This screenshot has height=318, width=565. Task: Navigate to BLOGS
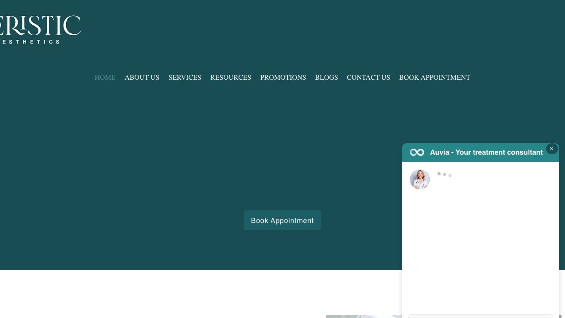326,77
